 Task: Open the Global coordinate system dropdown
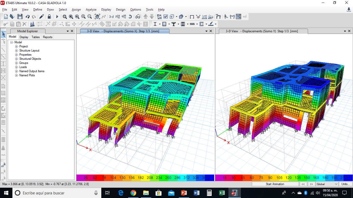pyautogui.click(x=327, y=184)
